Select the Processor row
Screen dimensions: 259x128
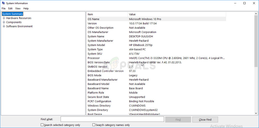(155, 58)
